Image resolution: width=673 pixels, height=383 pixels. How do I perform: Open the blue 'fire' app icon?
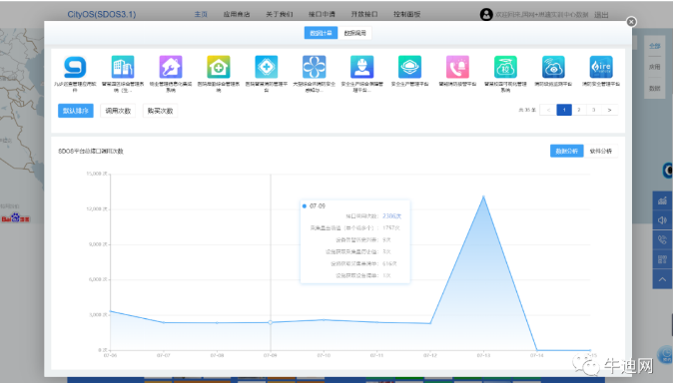[x=601, y=67]
